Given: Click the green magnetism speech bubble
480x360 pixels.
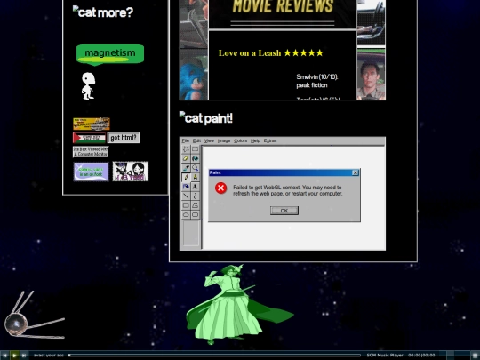Looking at the screenshot, I should click(110, 54).
